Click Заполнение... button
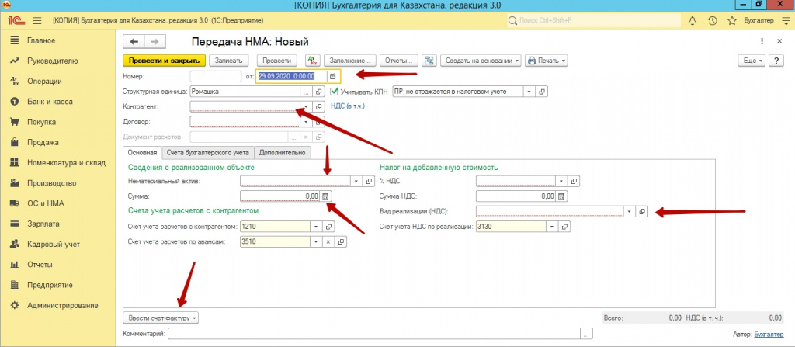The width and height of the screenshot is (795, 347). coord(349,61)
